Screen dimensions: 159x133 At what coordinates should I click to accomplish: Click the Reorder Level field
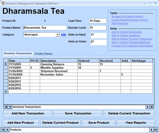tap(98, 28)
